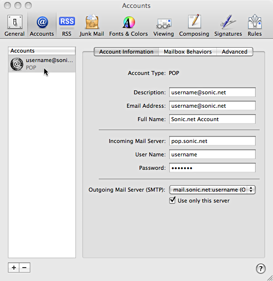Toggle the Use only this server checkbox
Screen dimensions: 273x281
pos(172,200)
